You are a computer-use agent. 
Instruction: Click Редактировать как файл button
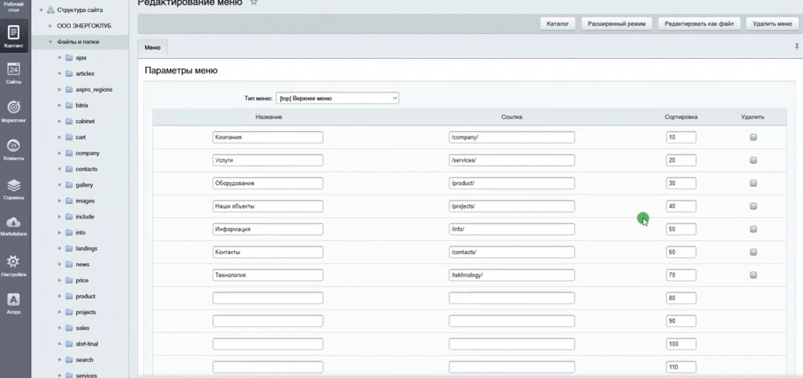coord(699,24)
